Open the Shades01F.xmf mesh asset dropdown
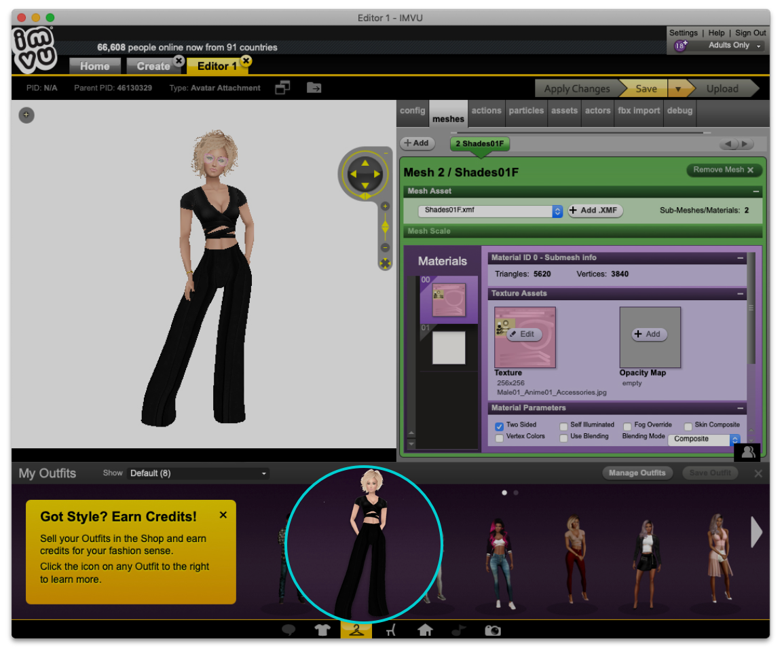Image resolution: width=782 pixels, height=652 pixels. click(490, 211)
